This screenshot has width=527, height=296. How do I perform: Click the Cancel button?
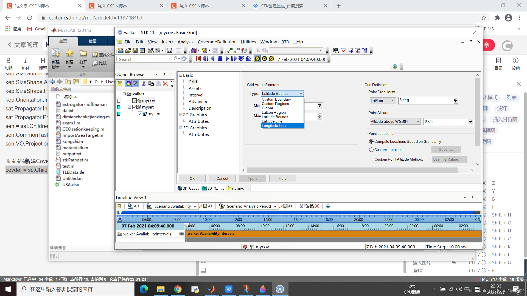click(222, 178)
